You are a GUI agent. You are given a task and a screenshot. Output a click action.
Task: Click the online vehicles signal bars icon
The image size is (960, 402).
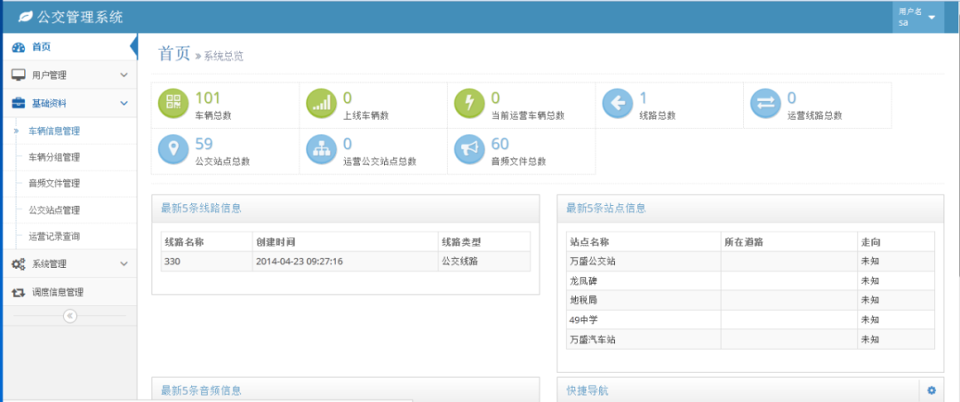[x=322, y=104]
